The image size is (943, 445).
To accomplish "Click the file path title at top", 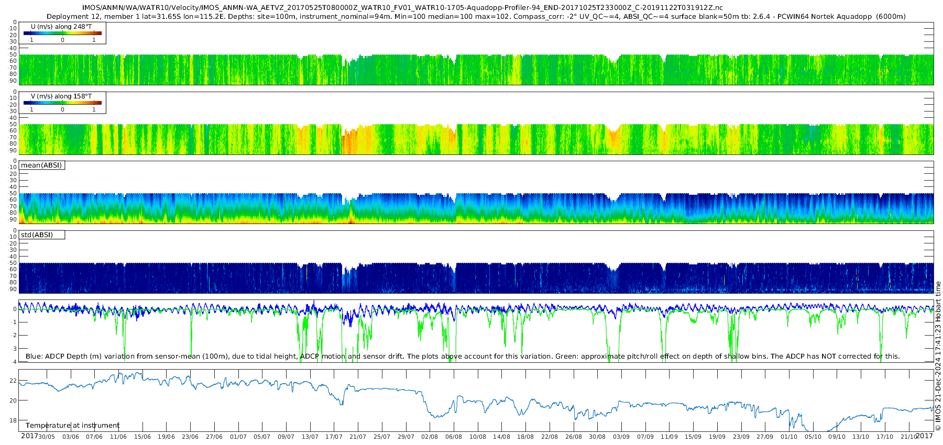I will (x=402, y=8).
